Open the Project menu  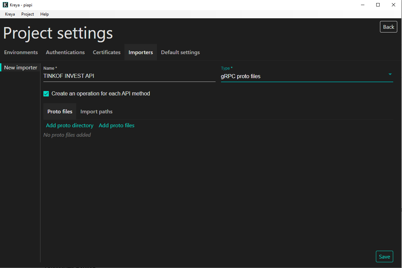click(x=27, y=14)
